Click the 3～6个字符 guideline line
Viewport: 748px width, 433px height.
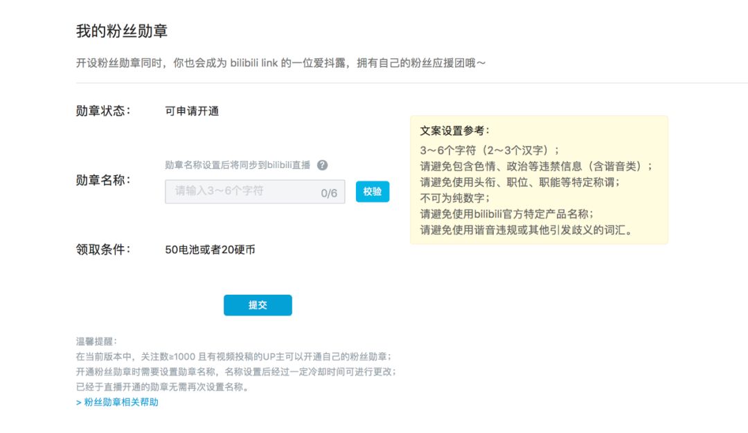click(x=489, y=150)
